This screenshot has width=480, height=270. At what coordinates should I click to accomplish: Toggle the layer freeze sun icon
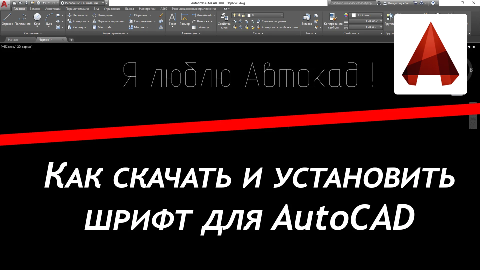[x=239, y=15]
